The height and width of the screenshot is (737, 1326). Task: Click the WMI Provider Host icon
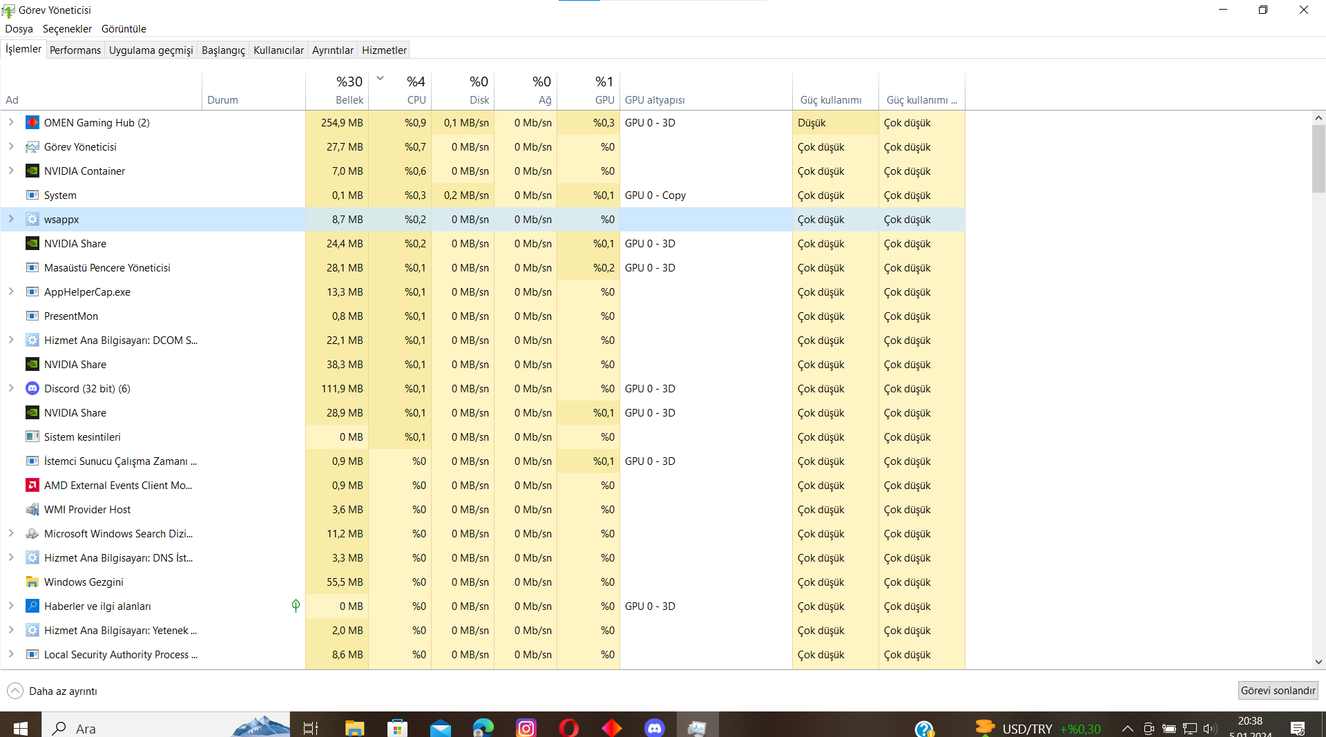tap(32, 510)
